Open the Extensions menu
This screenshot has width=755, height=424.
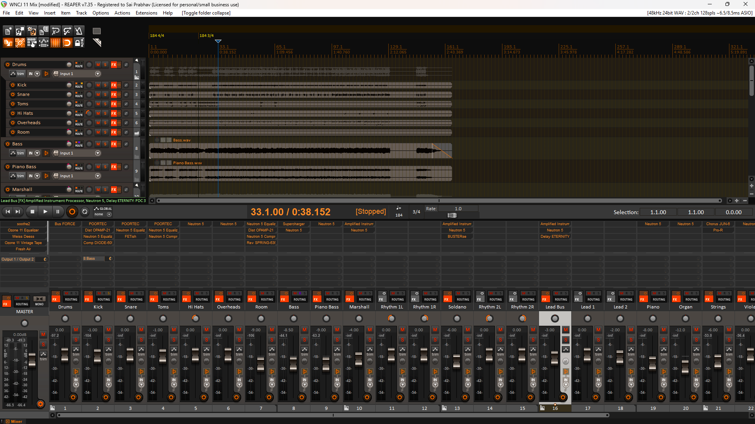(x=146, y=13)
